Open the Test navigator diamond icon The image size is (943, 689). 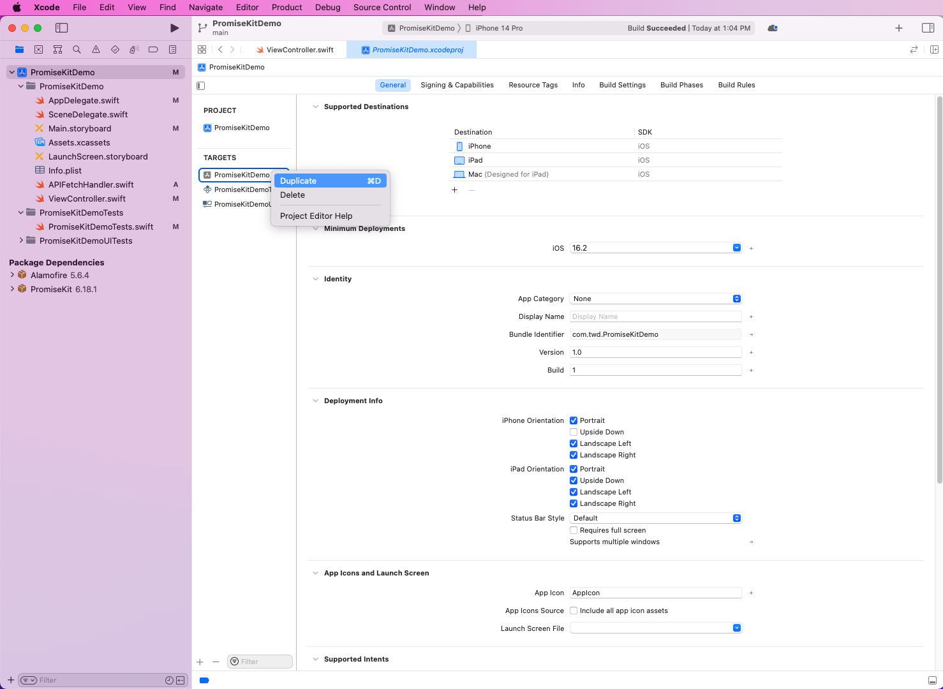click(115, 49)
